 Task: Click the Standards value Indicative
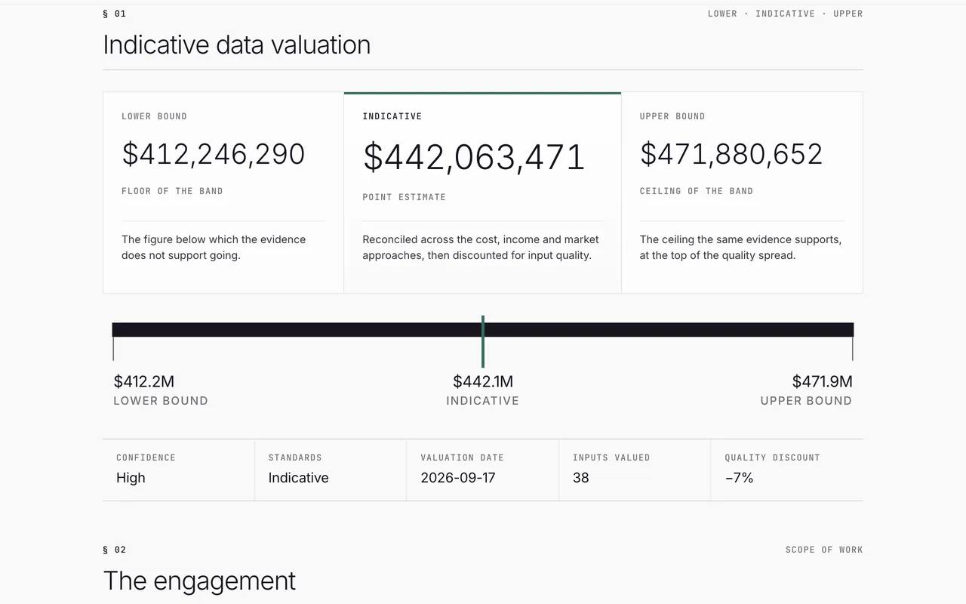point(298,478)
